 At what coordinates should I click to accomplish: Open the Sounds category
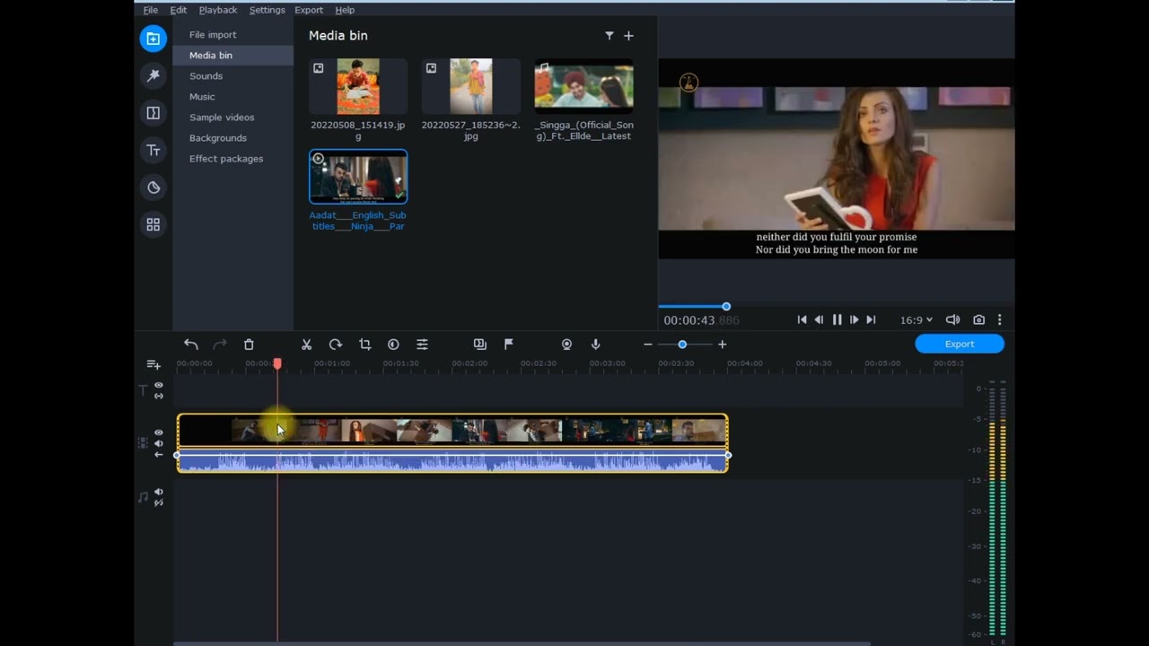pyautogui.click(x=233, y=76)
